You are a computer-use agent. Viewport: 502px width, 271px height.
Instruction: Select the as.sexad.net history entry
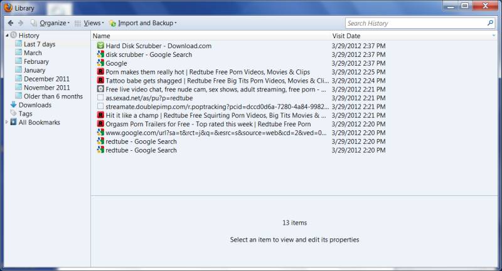point(149,98)
